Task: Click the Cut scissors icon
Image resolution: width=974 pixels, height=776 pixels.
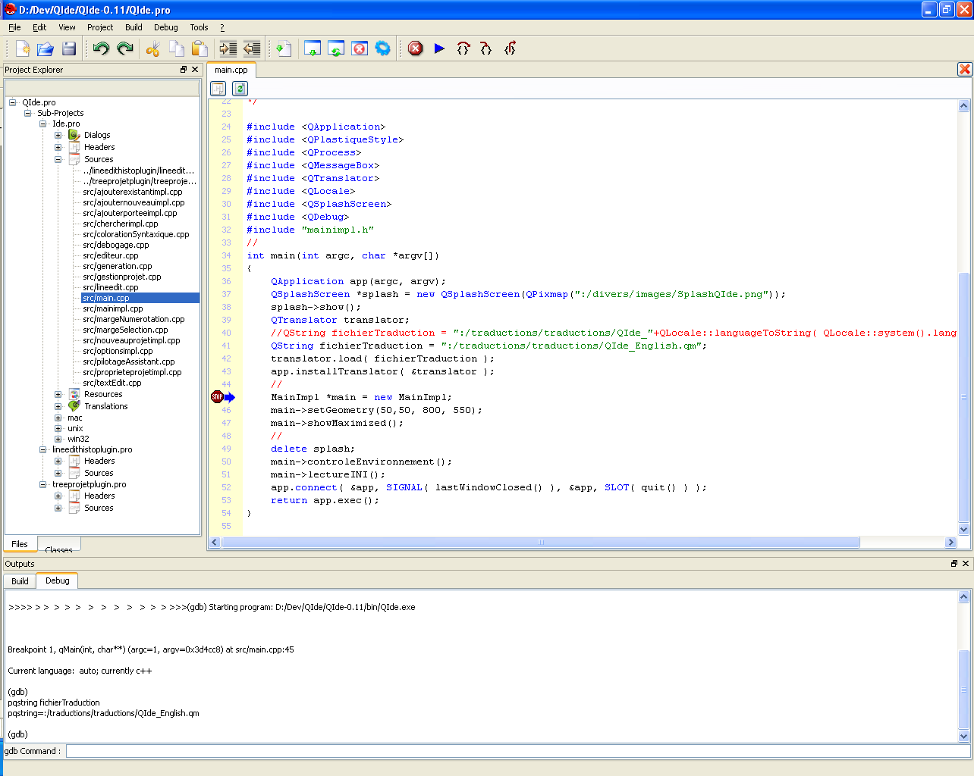Action: tap(153, 48)
